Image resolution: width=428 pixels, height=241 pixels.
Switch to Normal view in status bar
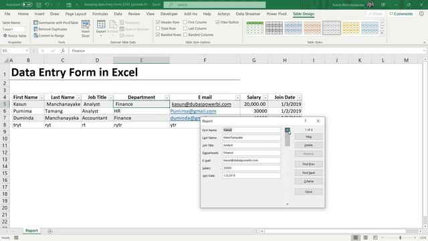(x=355, y=238)
